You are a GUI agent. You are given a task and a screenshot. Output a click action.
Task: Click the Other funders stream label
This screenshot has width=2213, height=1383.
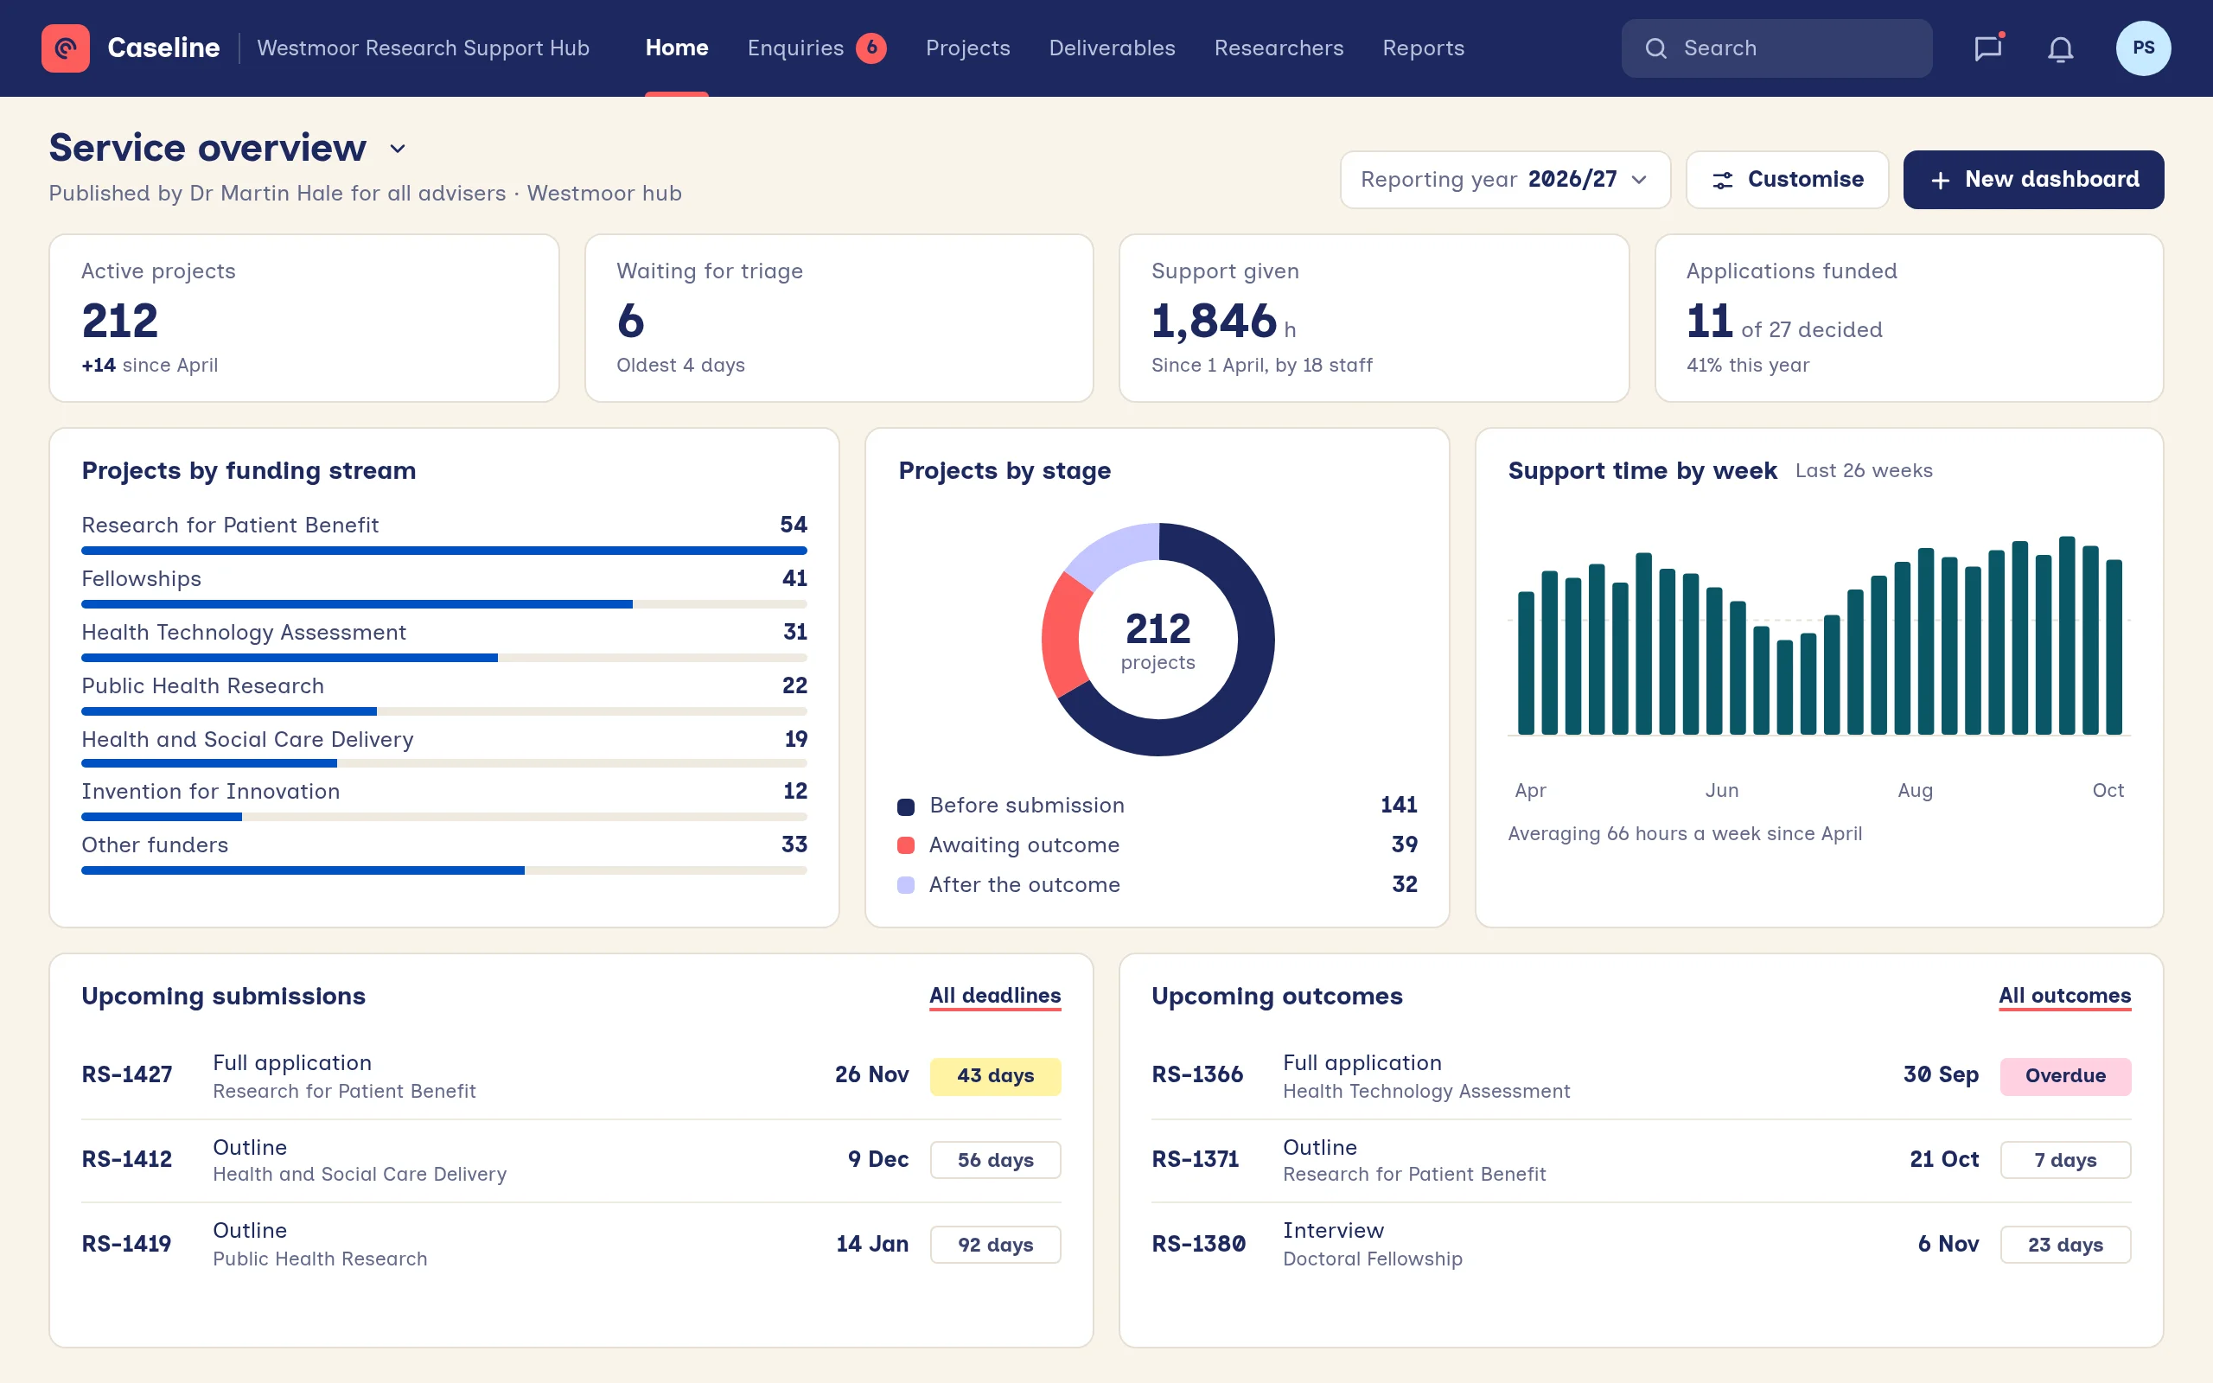(155, 844)
